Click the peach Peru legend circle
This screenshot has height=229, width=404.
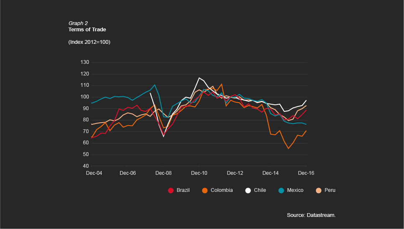(318, 190)
